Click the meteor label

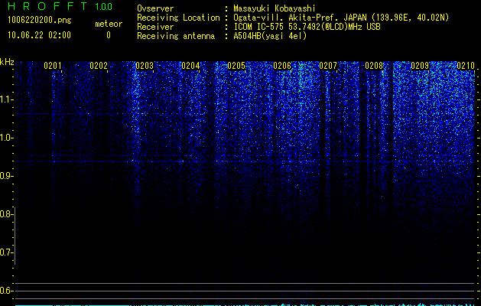coord(109,24)
